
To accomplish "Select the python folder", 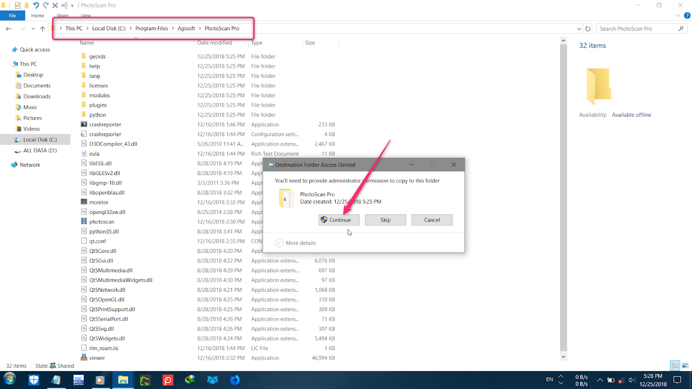I will coord(97,115).
